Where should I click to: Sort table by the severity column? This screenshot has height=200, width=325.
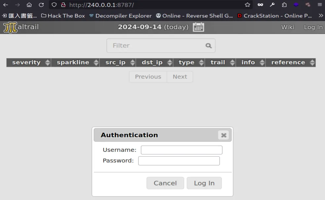pos(26,62)
